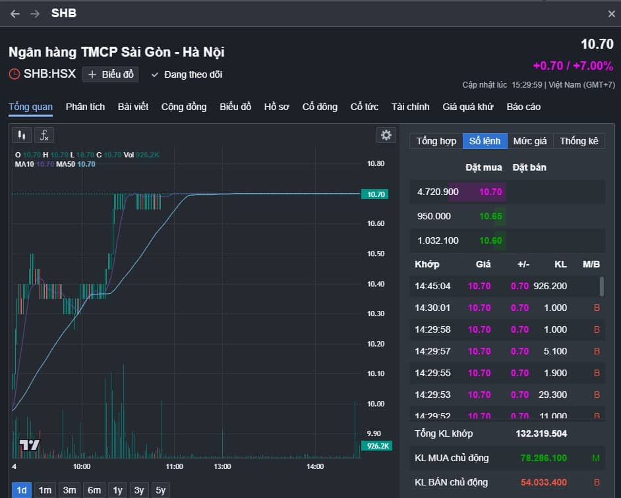
Task: Close the SHB panel with the X icon
Action: (612, 14)
